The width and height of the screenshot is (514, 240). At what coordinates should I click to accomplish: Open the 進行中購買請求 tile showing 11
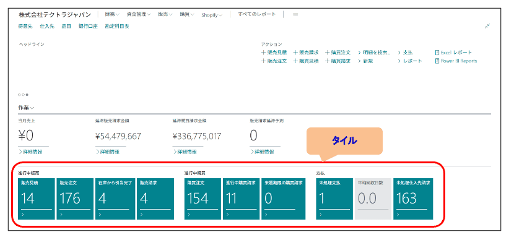coord(242,199)
